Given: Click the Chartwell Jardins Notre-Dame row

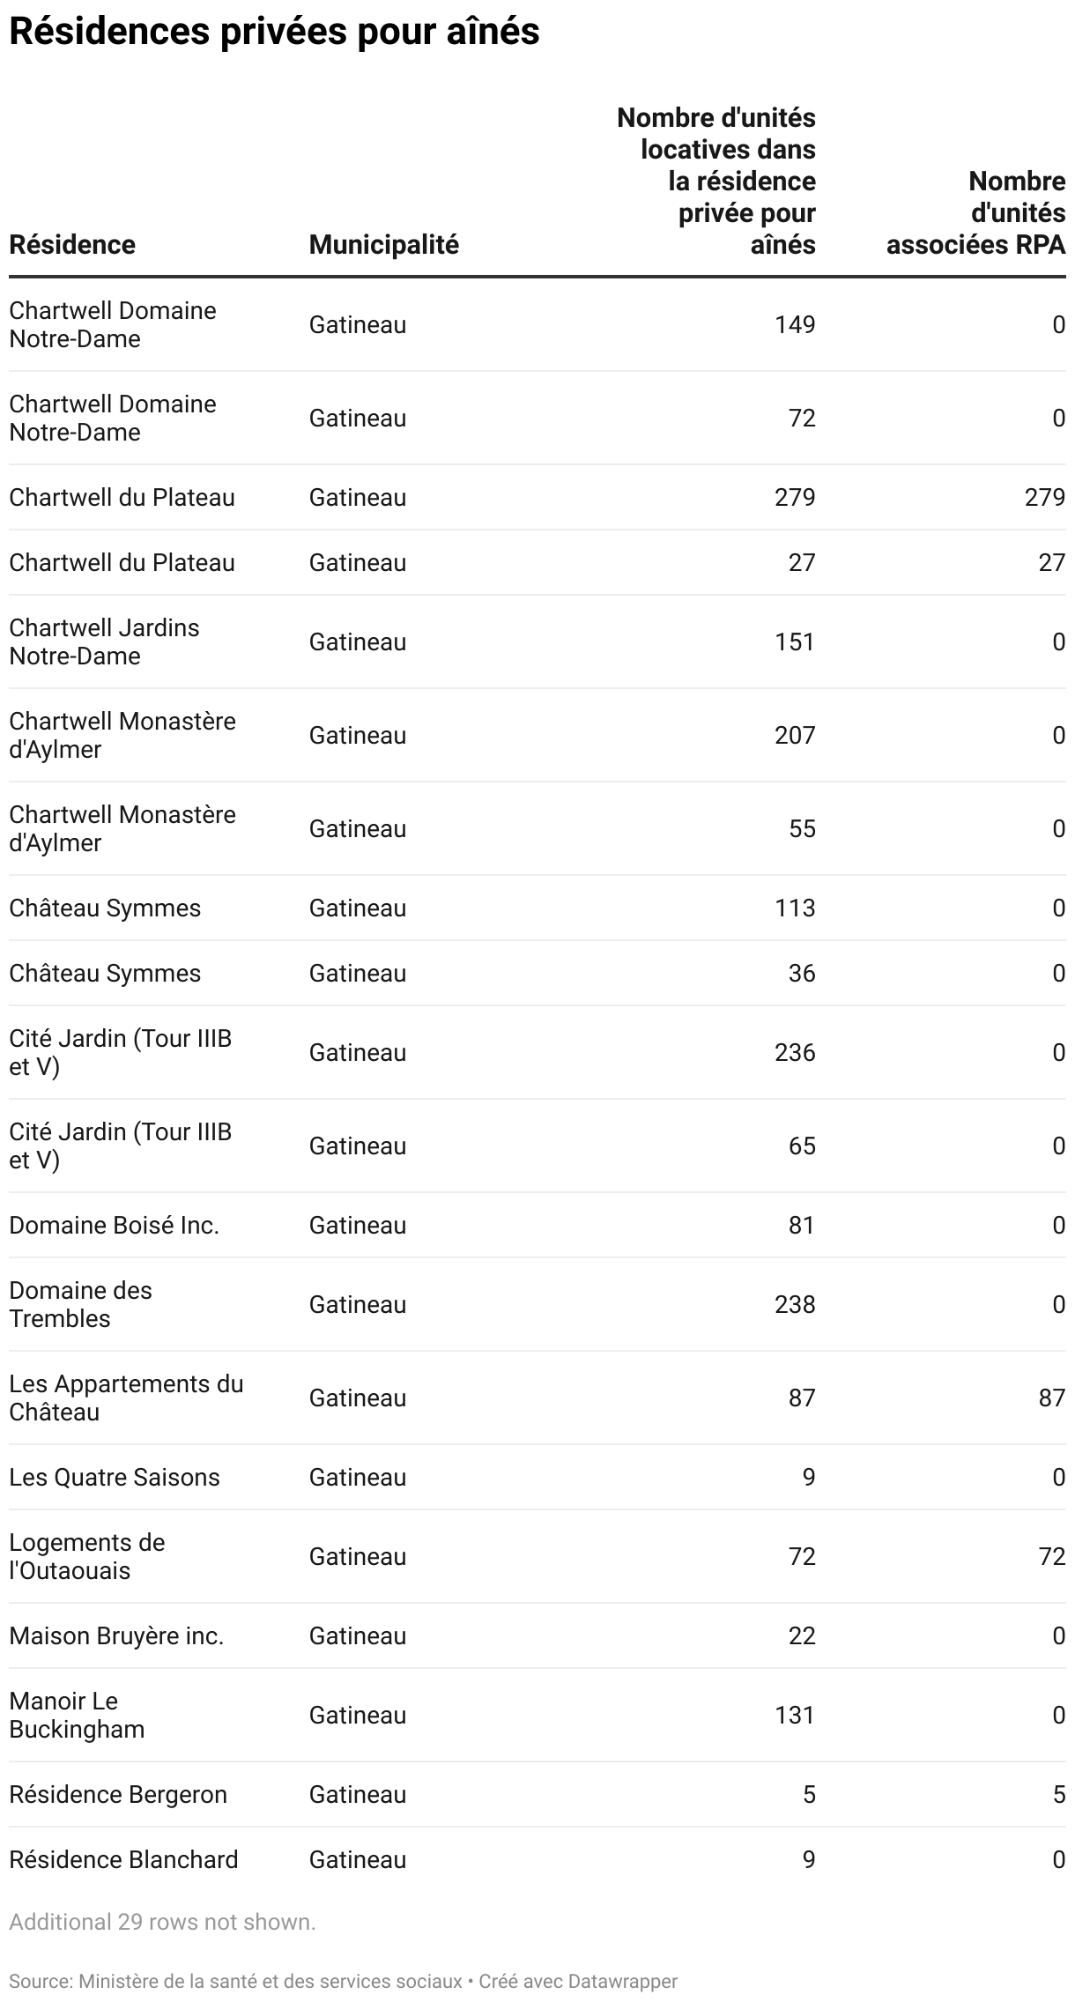Looking at the screenshot, I should [x=537, y=641].
